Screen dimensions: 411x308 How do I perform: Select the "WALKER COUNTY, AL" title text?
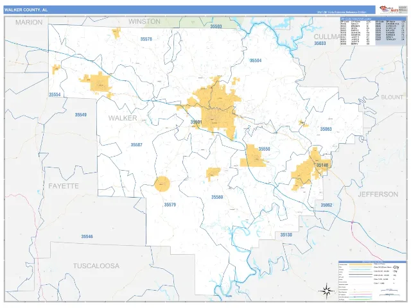click(26, 10)
